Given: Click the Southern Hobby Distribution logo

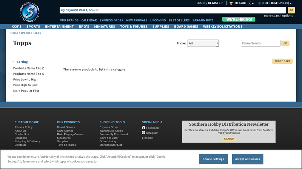Looking at the screenshot, I should coord(30,12).
